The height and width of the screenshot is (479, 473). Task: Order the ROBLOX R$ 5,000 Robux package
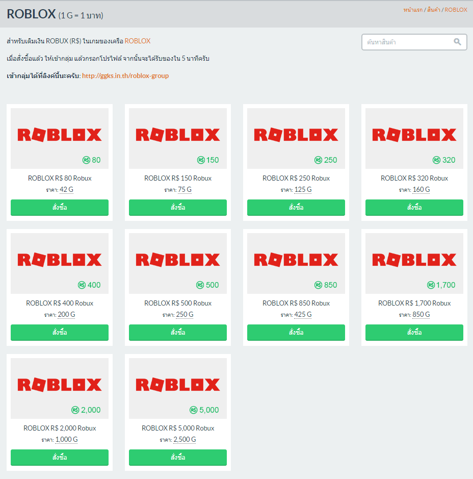coord(177,457)
